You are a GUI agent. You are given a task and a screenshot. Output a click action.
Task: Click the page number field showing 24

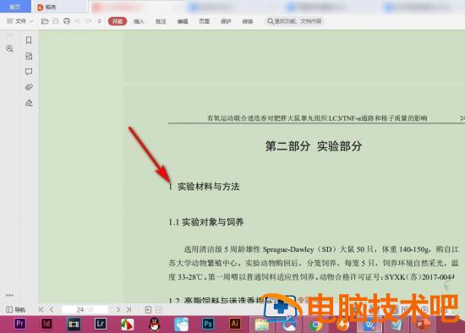pos(85,309)
